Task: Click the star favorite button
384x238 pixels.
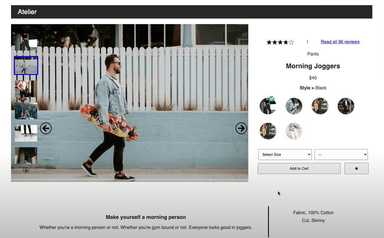Action: [x=356, y=169]
